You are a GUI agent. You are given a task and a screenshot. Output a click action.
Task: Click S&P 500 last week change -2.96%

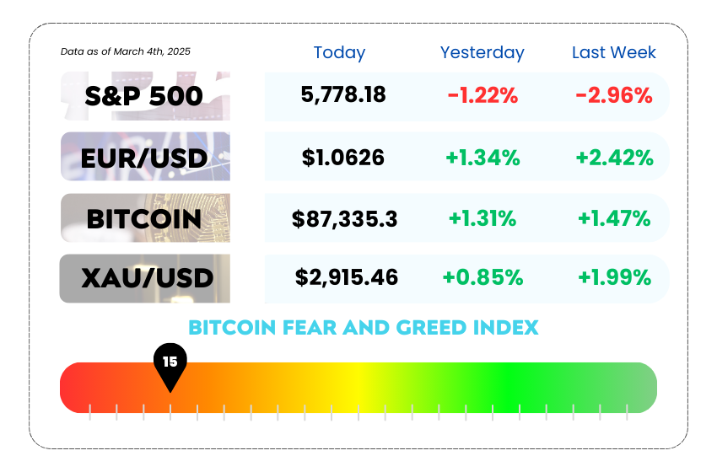click(613, 95)
